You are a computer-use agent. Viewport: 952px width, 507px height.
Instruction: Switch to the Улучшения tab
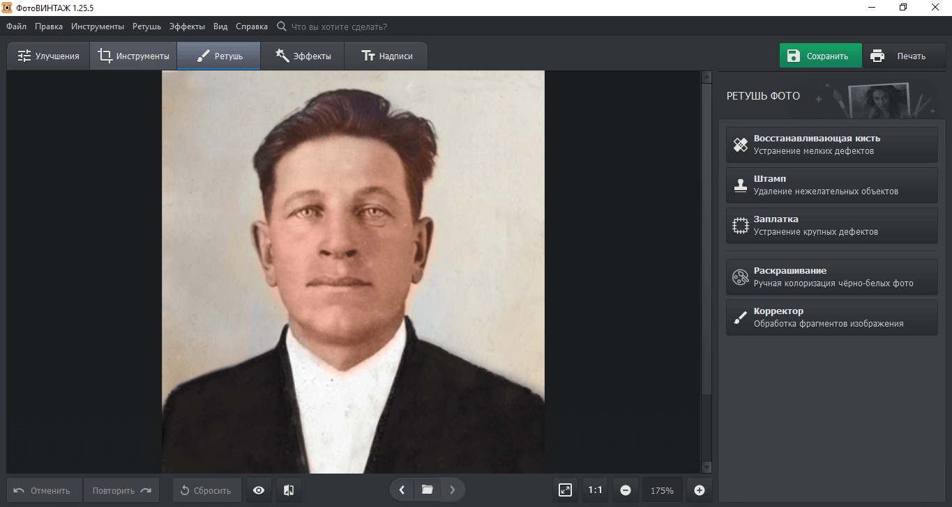point(48,56)
